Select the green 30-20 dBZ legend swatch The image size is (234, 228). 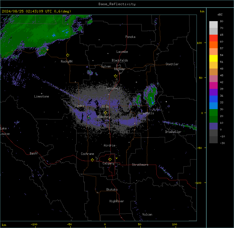(213, 113)
